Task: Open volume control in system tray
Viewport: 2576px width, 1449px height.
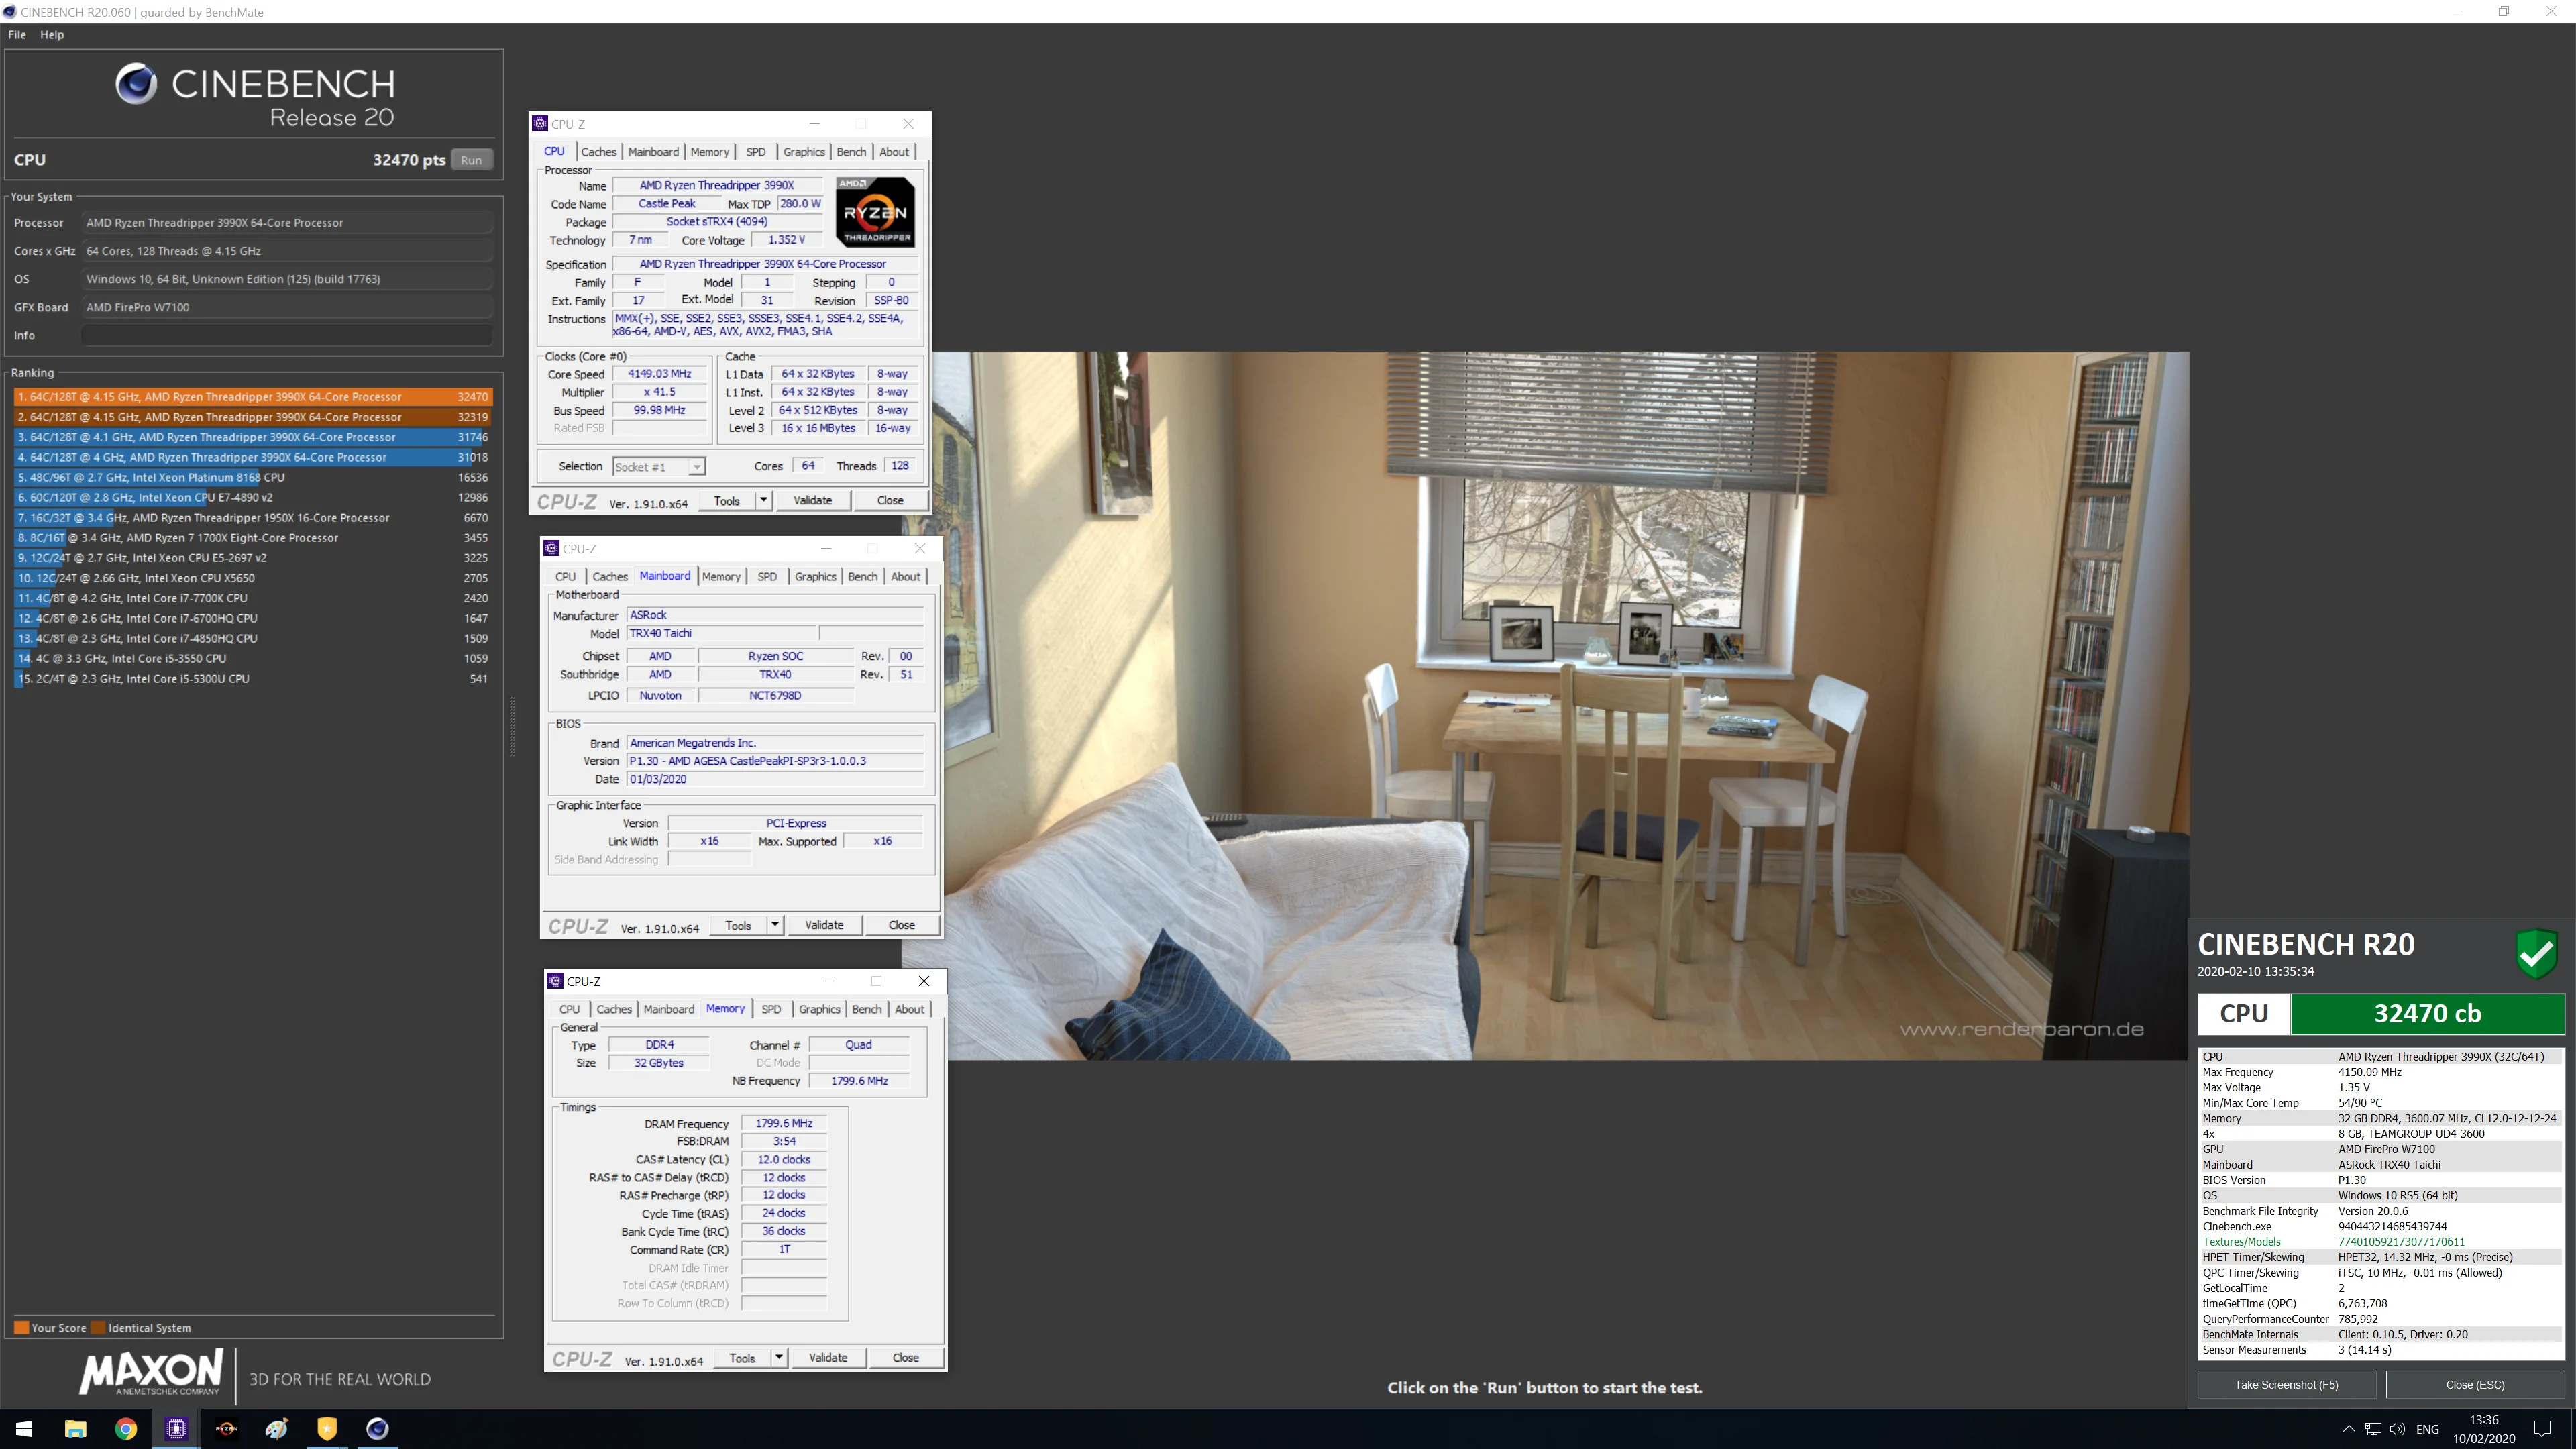Action: tap(2397, 1428)
